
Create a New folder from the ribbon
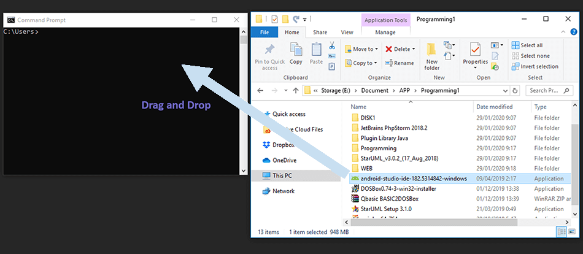[x=431, y=56]
